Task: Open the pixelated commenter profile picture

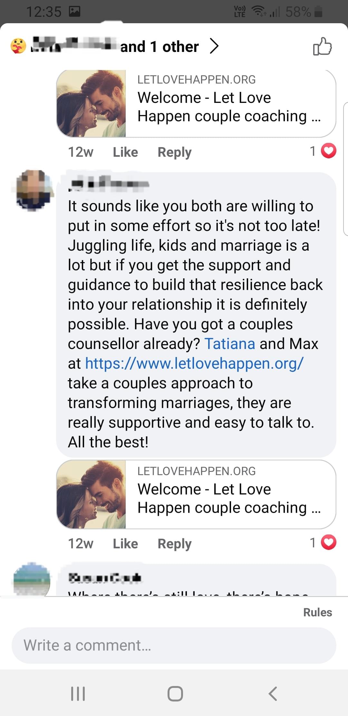Action: tap(32, 190)
